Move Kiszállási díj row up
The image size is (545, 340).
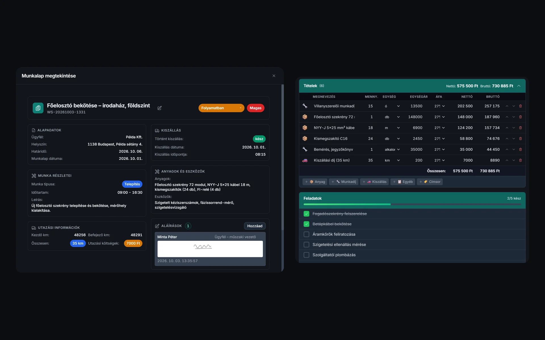click(507, 160)
